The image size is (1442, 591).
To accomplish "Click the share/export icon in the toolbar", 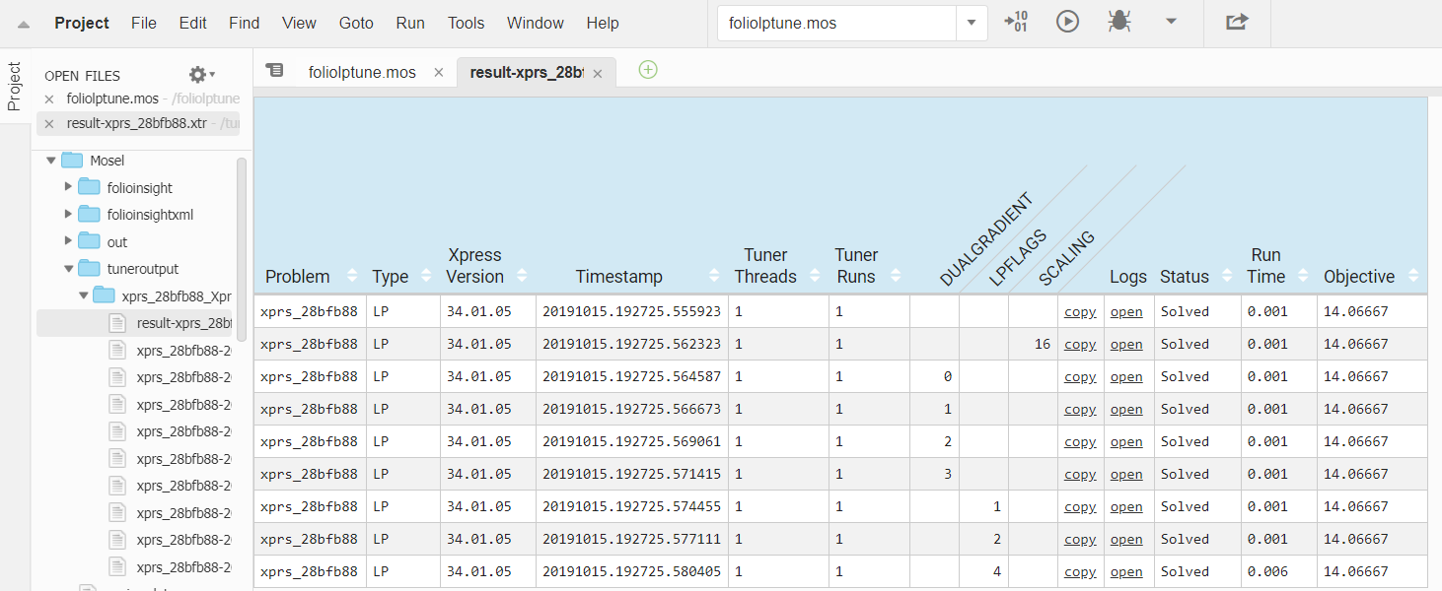I will click(1237, 22).
